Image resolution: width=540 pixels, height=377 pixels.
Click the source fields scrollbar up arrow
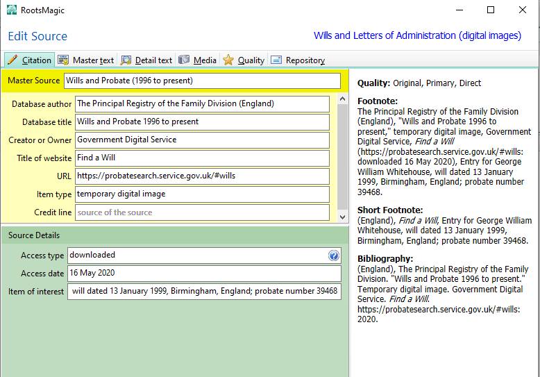(x=342, y=99)
